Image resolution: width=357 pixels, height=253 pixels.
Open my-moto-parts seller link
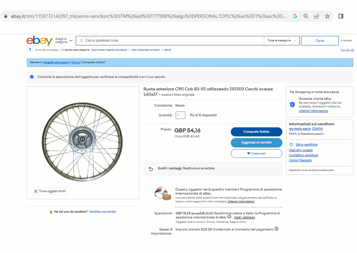[x=299, y=129]
